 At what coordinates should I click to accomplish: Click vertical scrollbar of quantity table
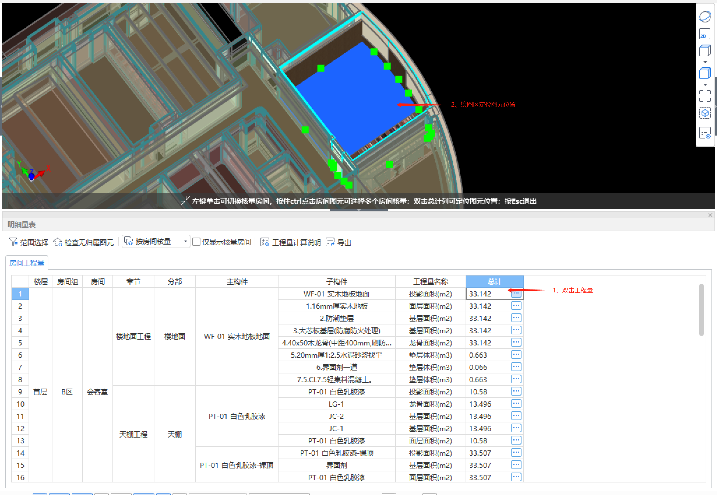click(702, 310)
